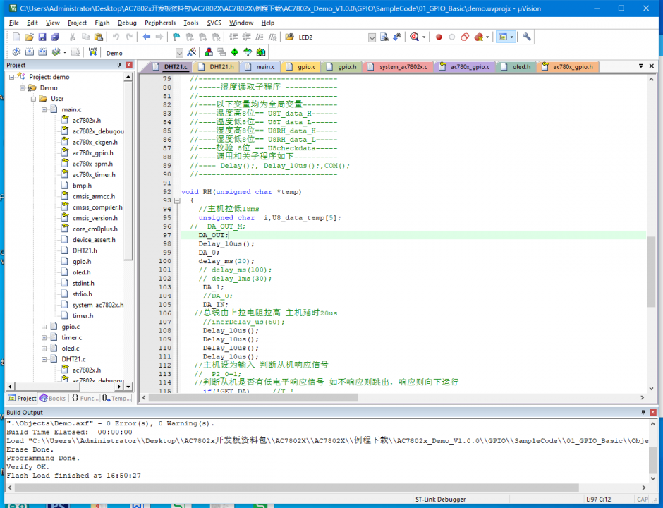Screen dimensions: 663x508
Task: Open the debug session dropdown arrow
Action: click(x=424, y=37)
